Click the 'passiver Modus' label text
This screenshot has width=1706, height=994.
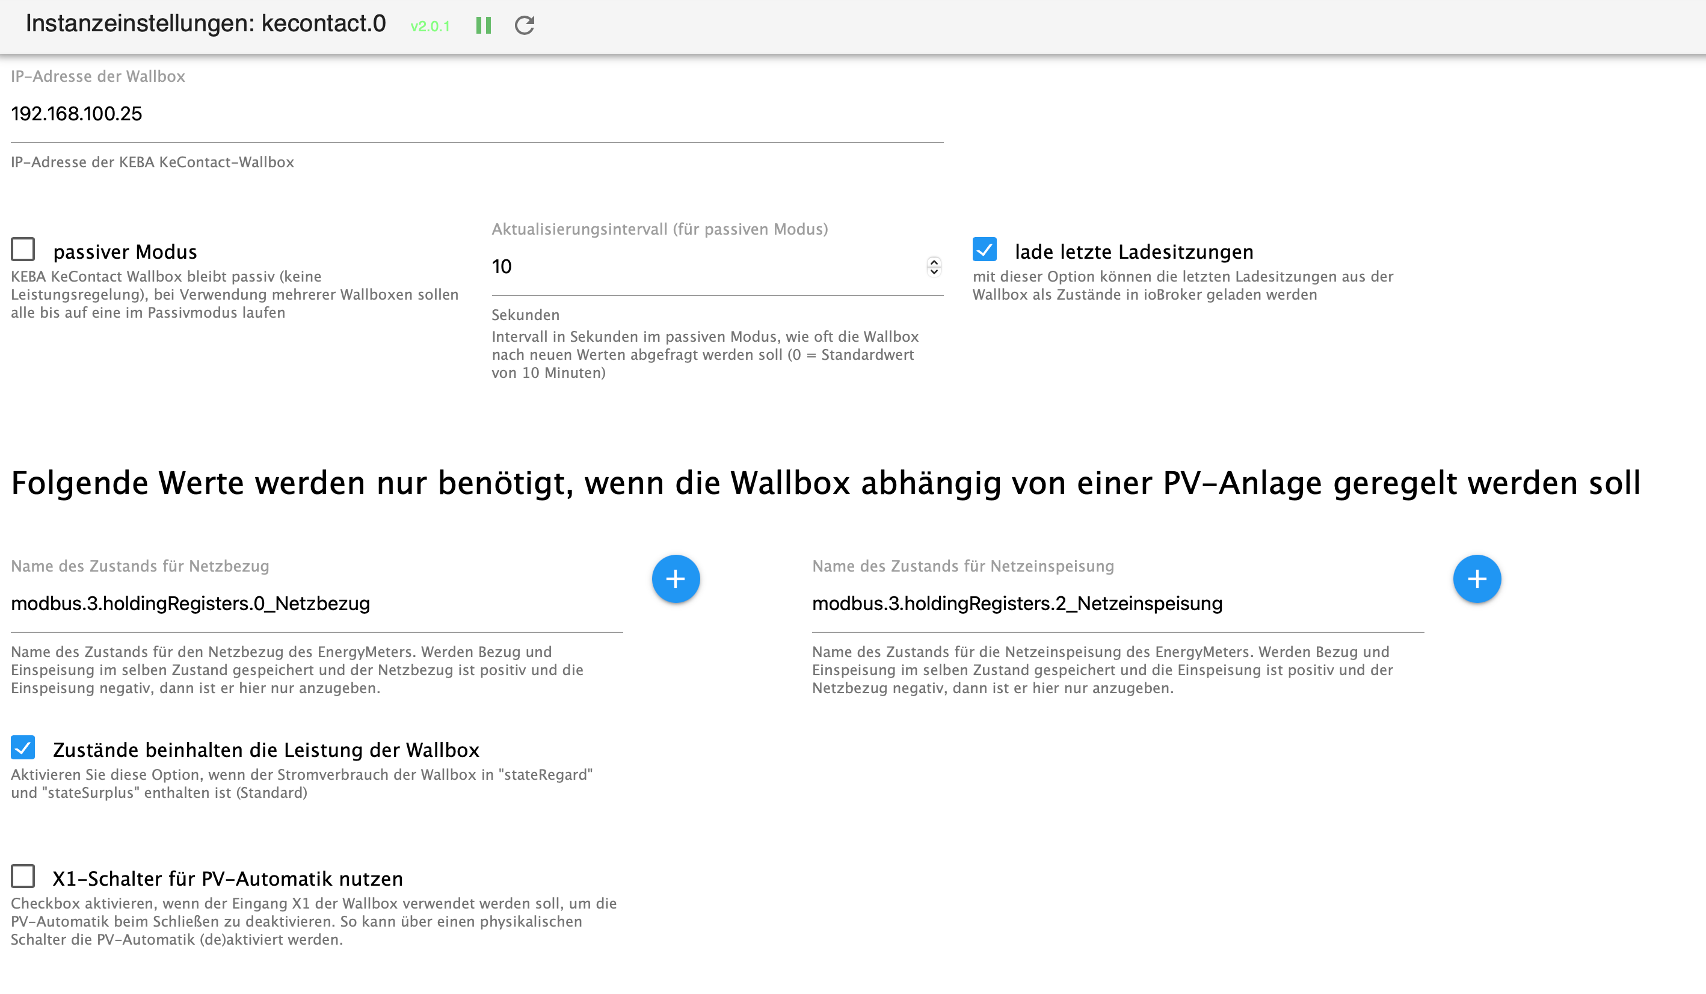125,252
